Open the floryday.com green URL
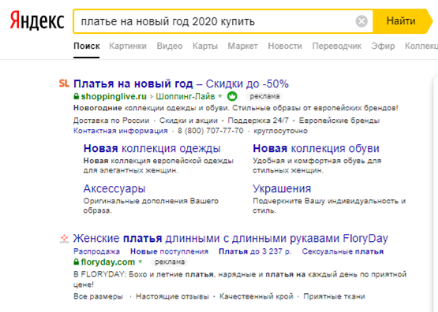This screenshot has width=438, height=312. point(108,262)
